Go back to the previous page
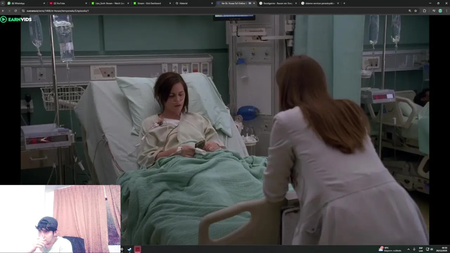Viewport: 450px width, 253px height. coord(3,11)
